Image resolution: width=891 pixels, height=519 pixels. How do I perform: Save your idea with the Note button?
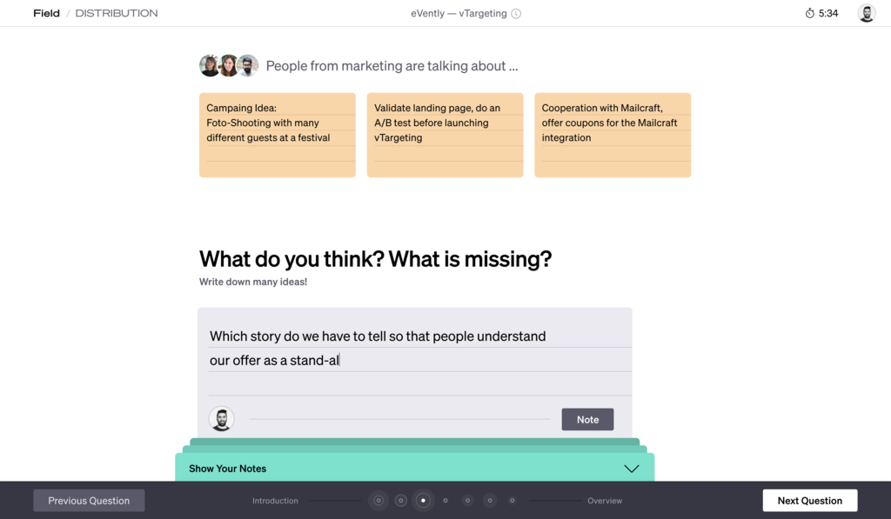[x=587, y=419]
